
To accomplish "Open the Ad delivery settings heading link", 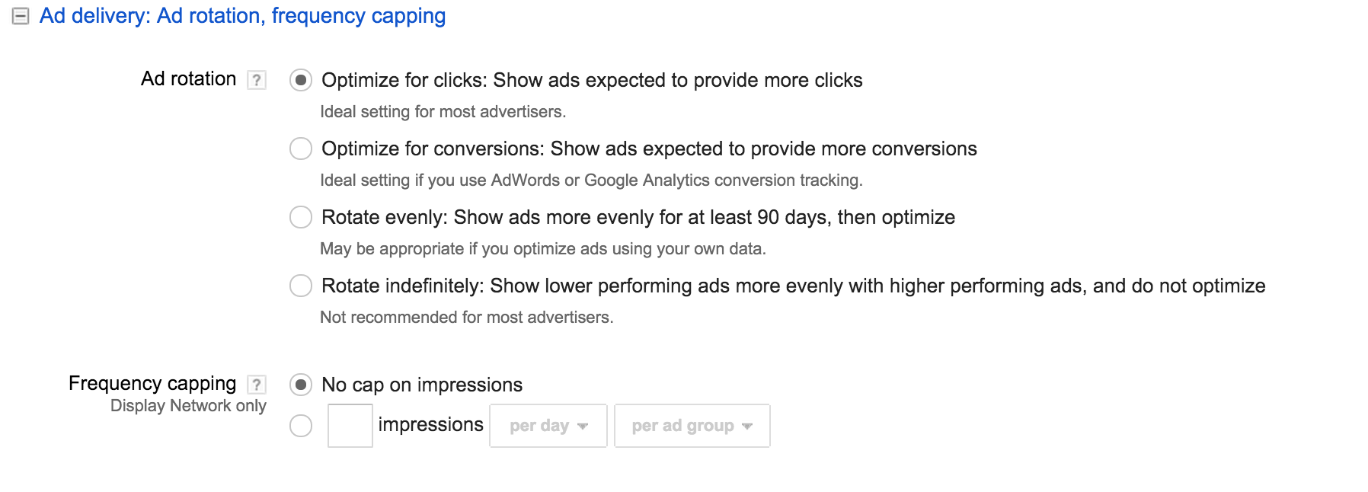I will point(244,15).
